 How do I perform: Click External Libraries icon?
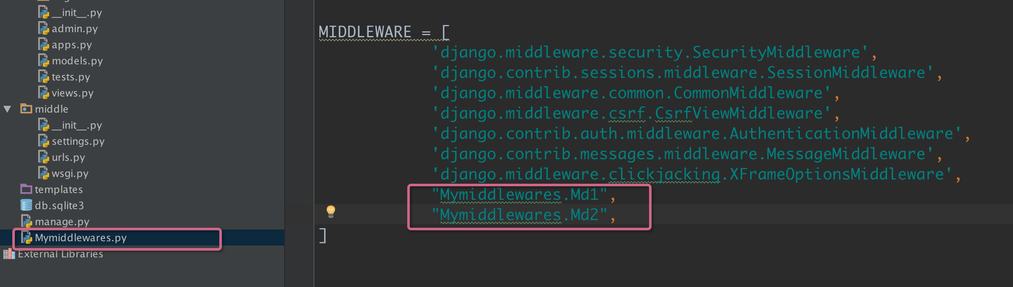pyautogui.click(x=9, y=254)
